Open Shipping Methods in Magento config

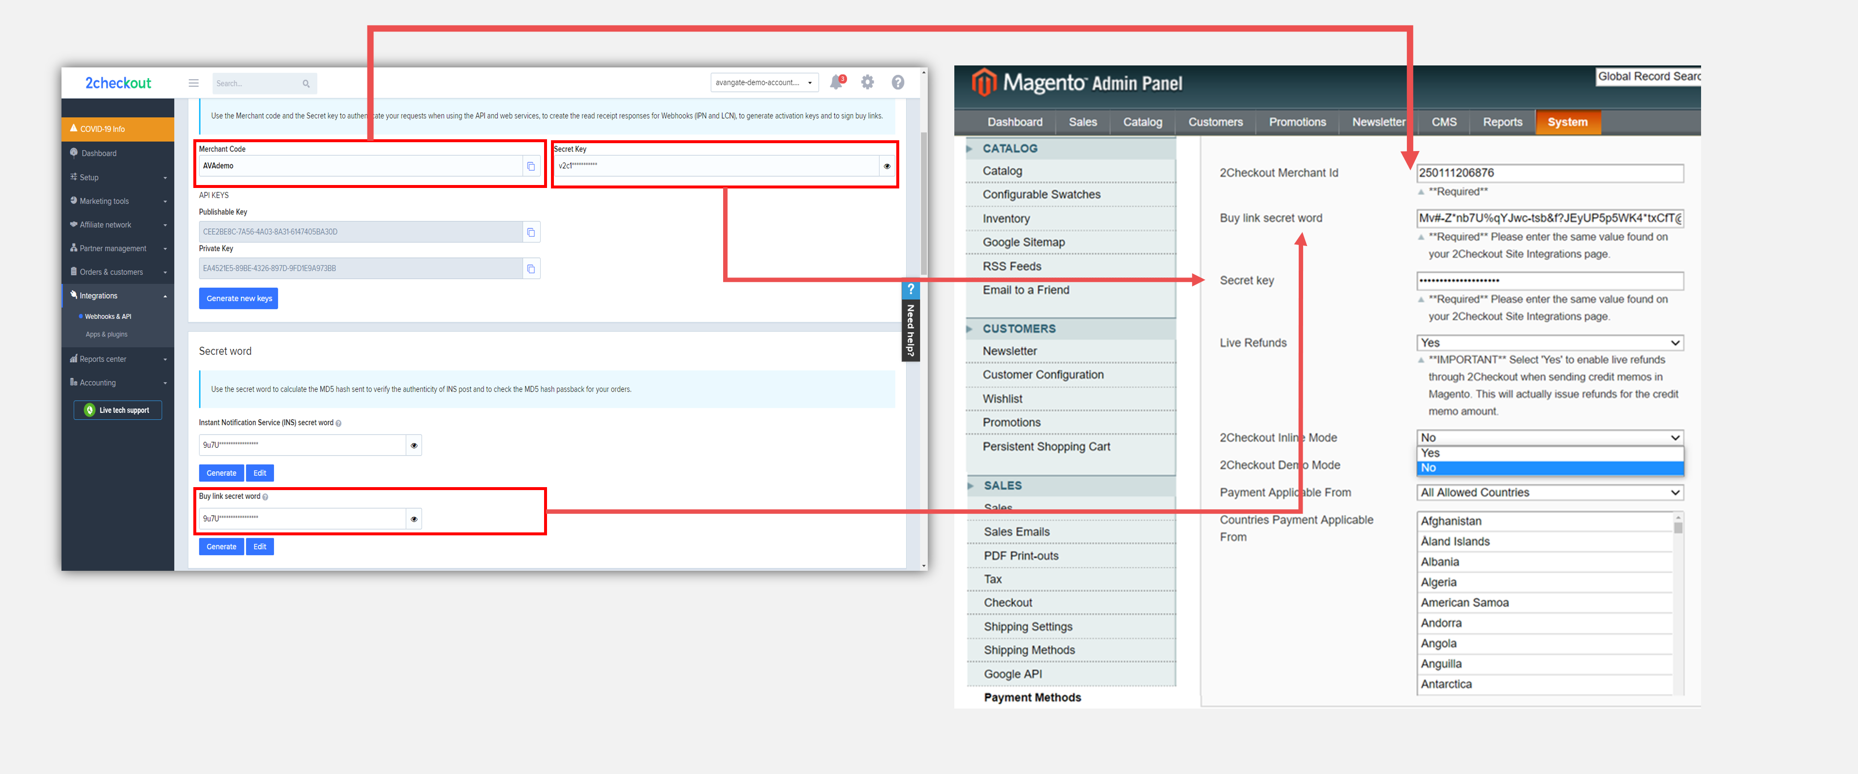click(x=1029, y=650)
